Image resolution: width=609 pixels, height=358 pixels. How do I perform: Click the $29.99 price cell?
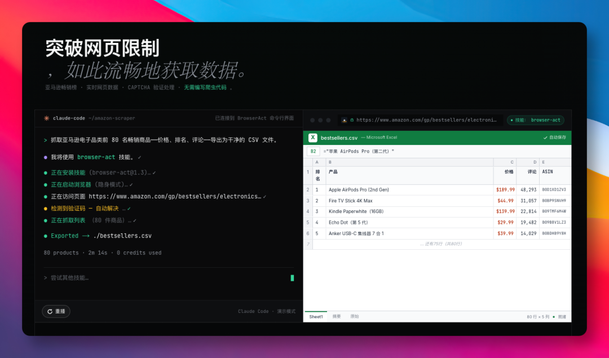(505, 223)
